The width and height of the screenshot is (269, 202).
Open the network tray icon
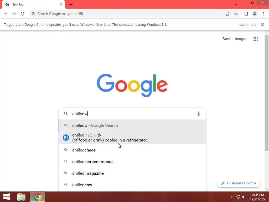[238, 197]
